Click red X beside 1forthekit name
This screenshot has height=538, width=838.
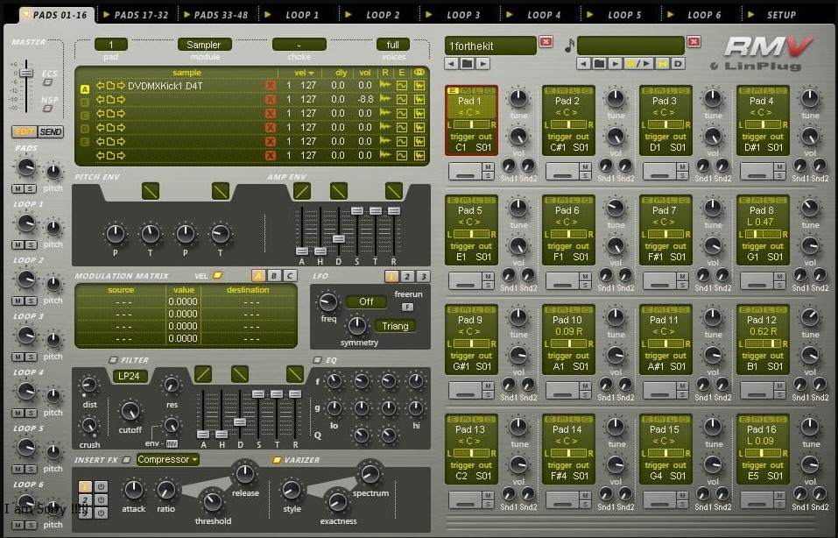pos(546,42)
